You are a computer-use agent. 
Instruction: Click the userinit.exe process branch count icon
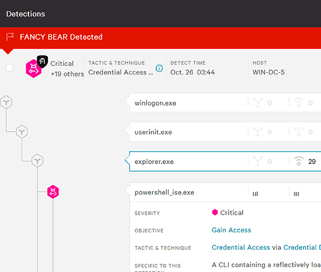(x=258, y=131)
